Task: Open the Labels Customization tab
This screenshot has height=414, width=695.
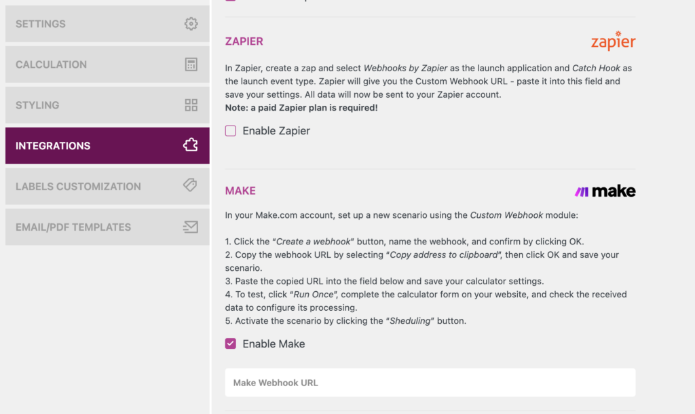Action: pos(78,187)
